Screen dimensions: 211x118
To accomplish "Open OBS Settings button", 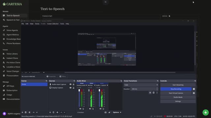I will pyautogui.click(x=178, y=101).
